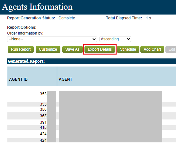Click the Run Report button
The image size is (176, 144).
point(21,49)
